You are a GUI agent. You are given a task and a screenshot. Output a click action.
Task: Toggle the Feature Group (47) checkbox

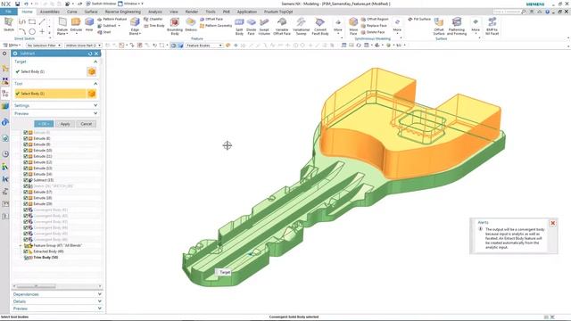(x=26, y=246)
